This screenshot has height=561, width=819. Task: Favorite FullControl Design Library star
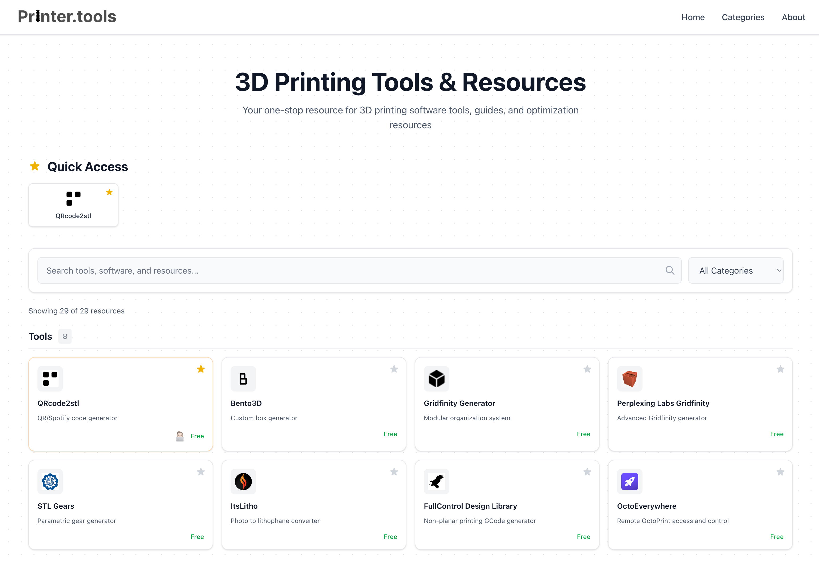[587, 472]
